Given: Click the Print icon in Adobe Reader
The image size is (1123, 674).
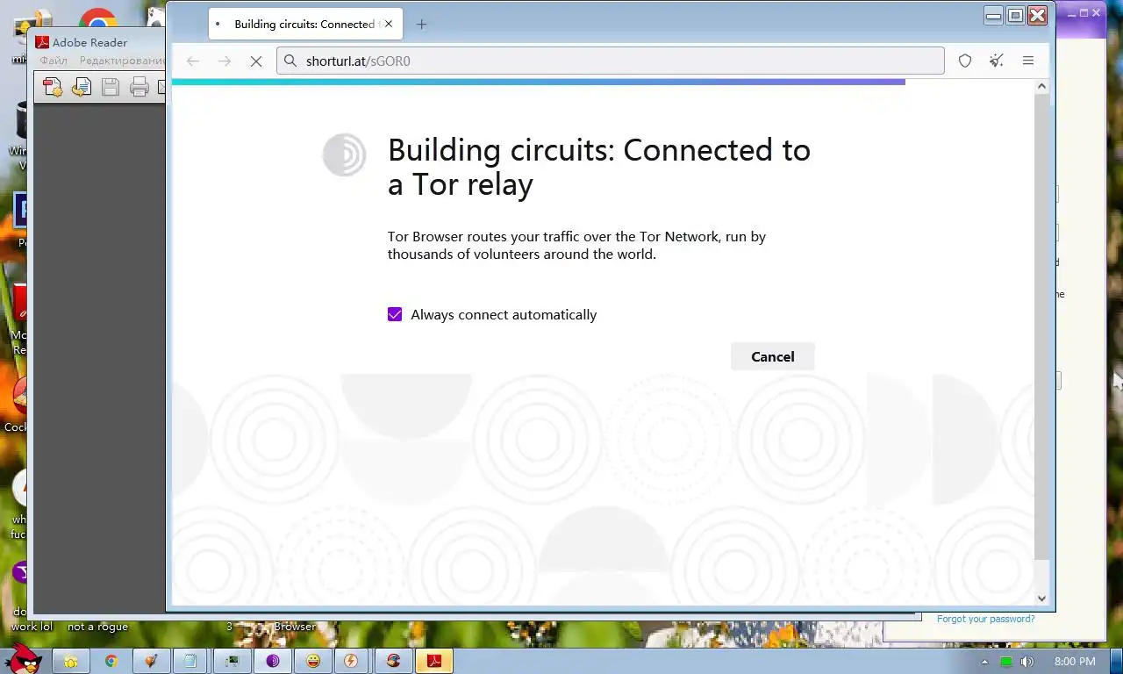Looking at the screenshot, I should 139,87.
